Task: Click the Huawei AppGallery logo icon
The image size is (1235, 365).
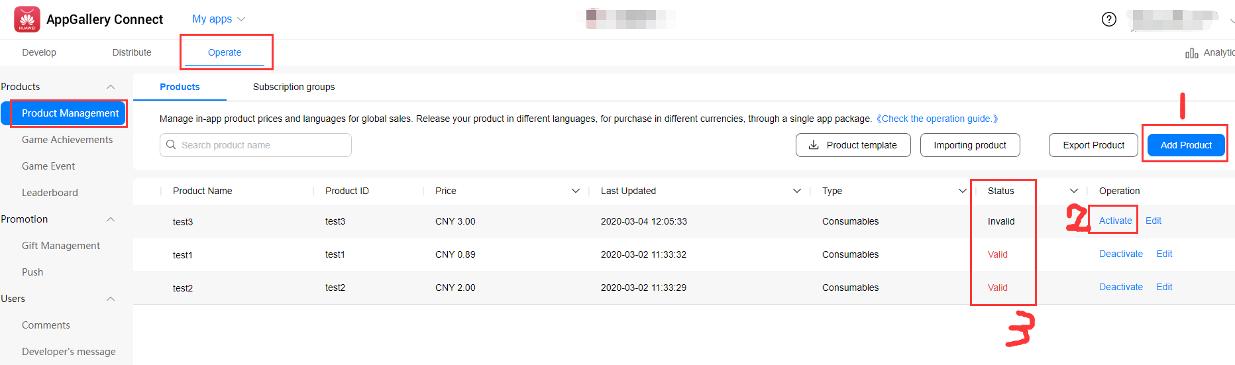Action: tap(27, 19)
